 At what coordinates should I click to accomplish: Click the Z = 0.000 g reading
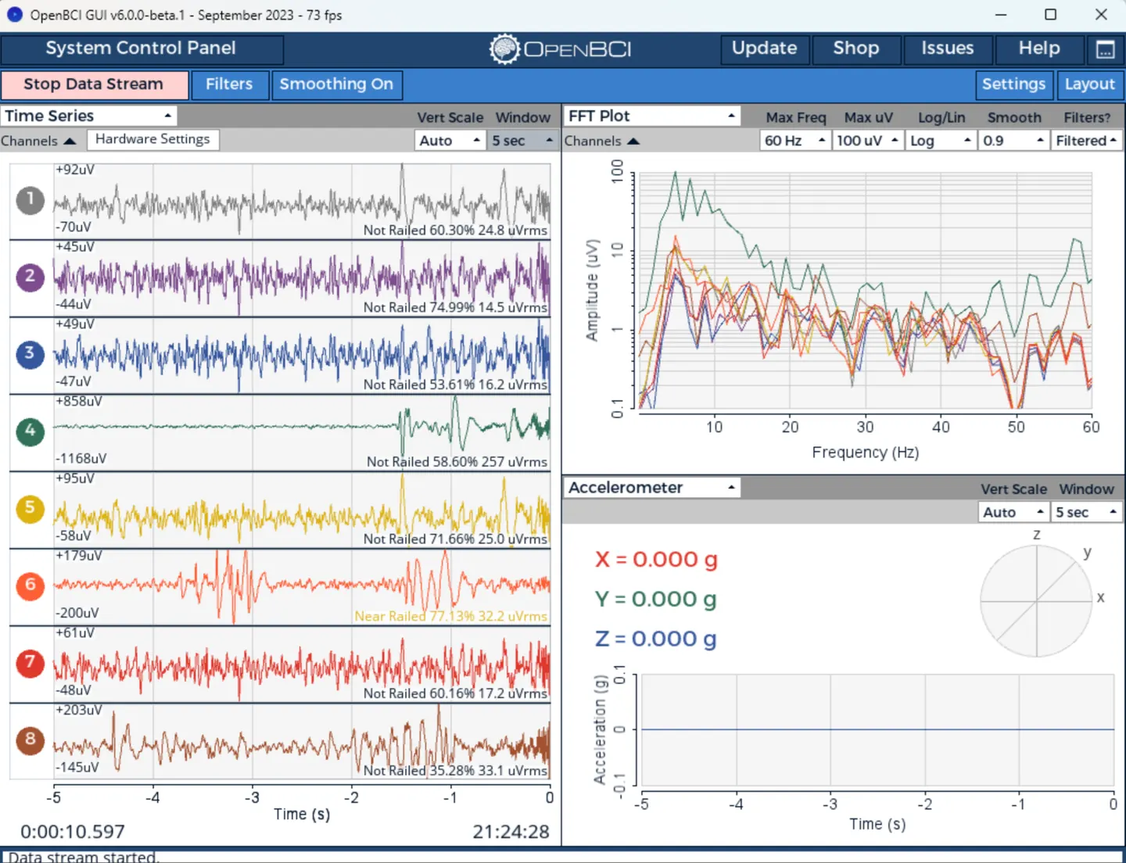coord(656,639)
